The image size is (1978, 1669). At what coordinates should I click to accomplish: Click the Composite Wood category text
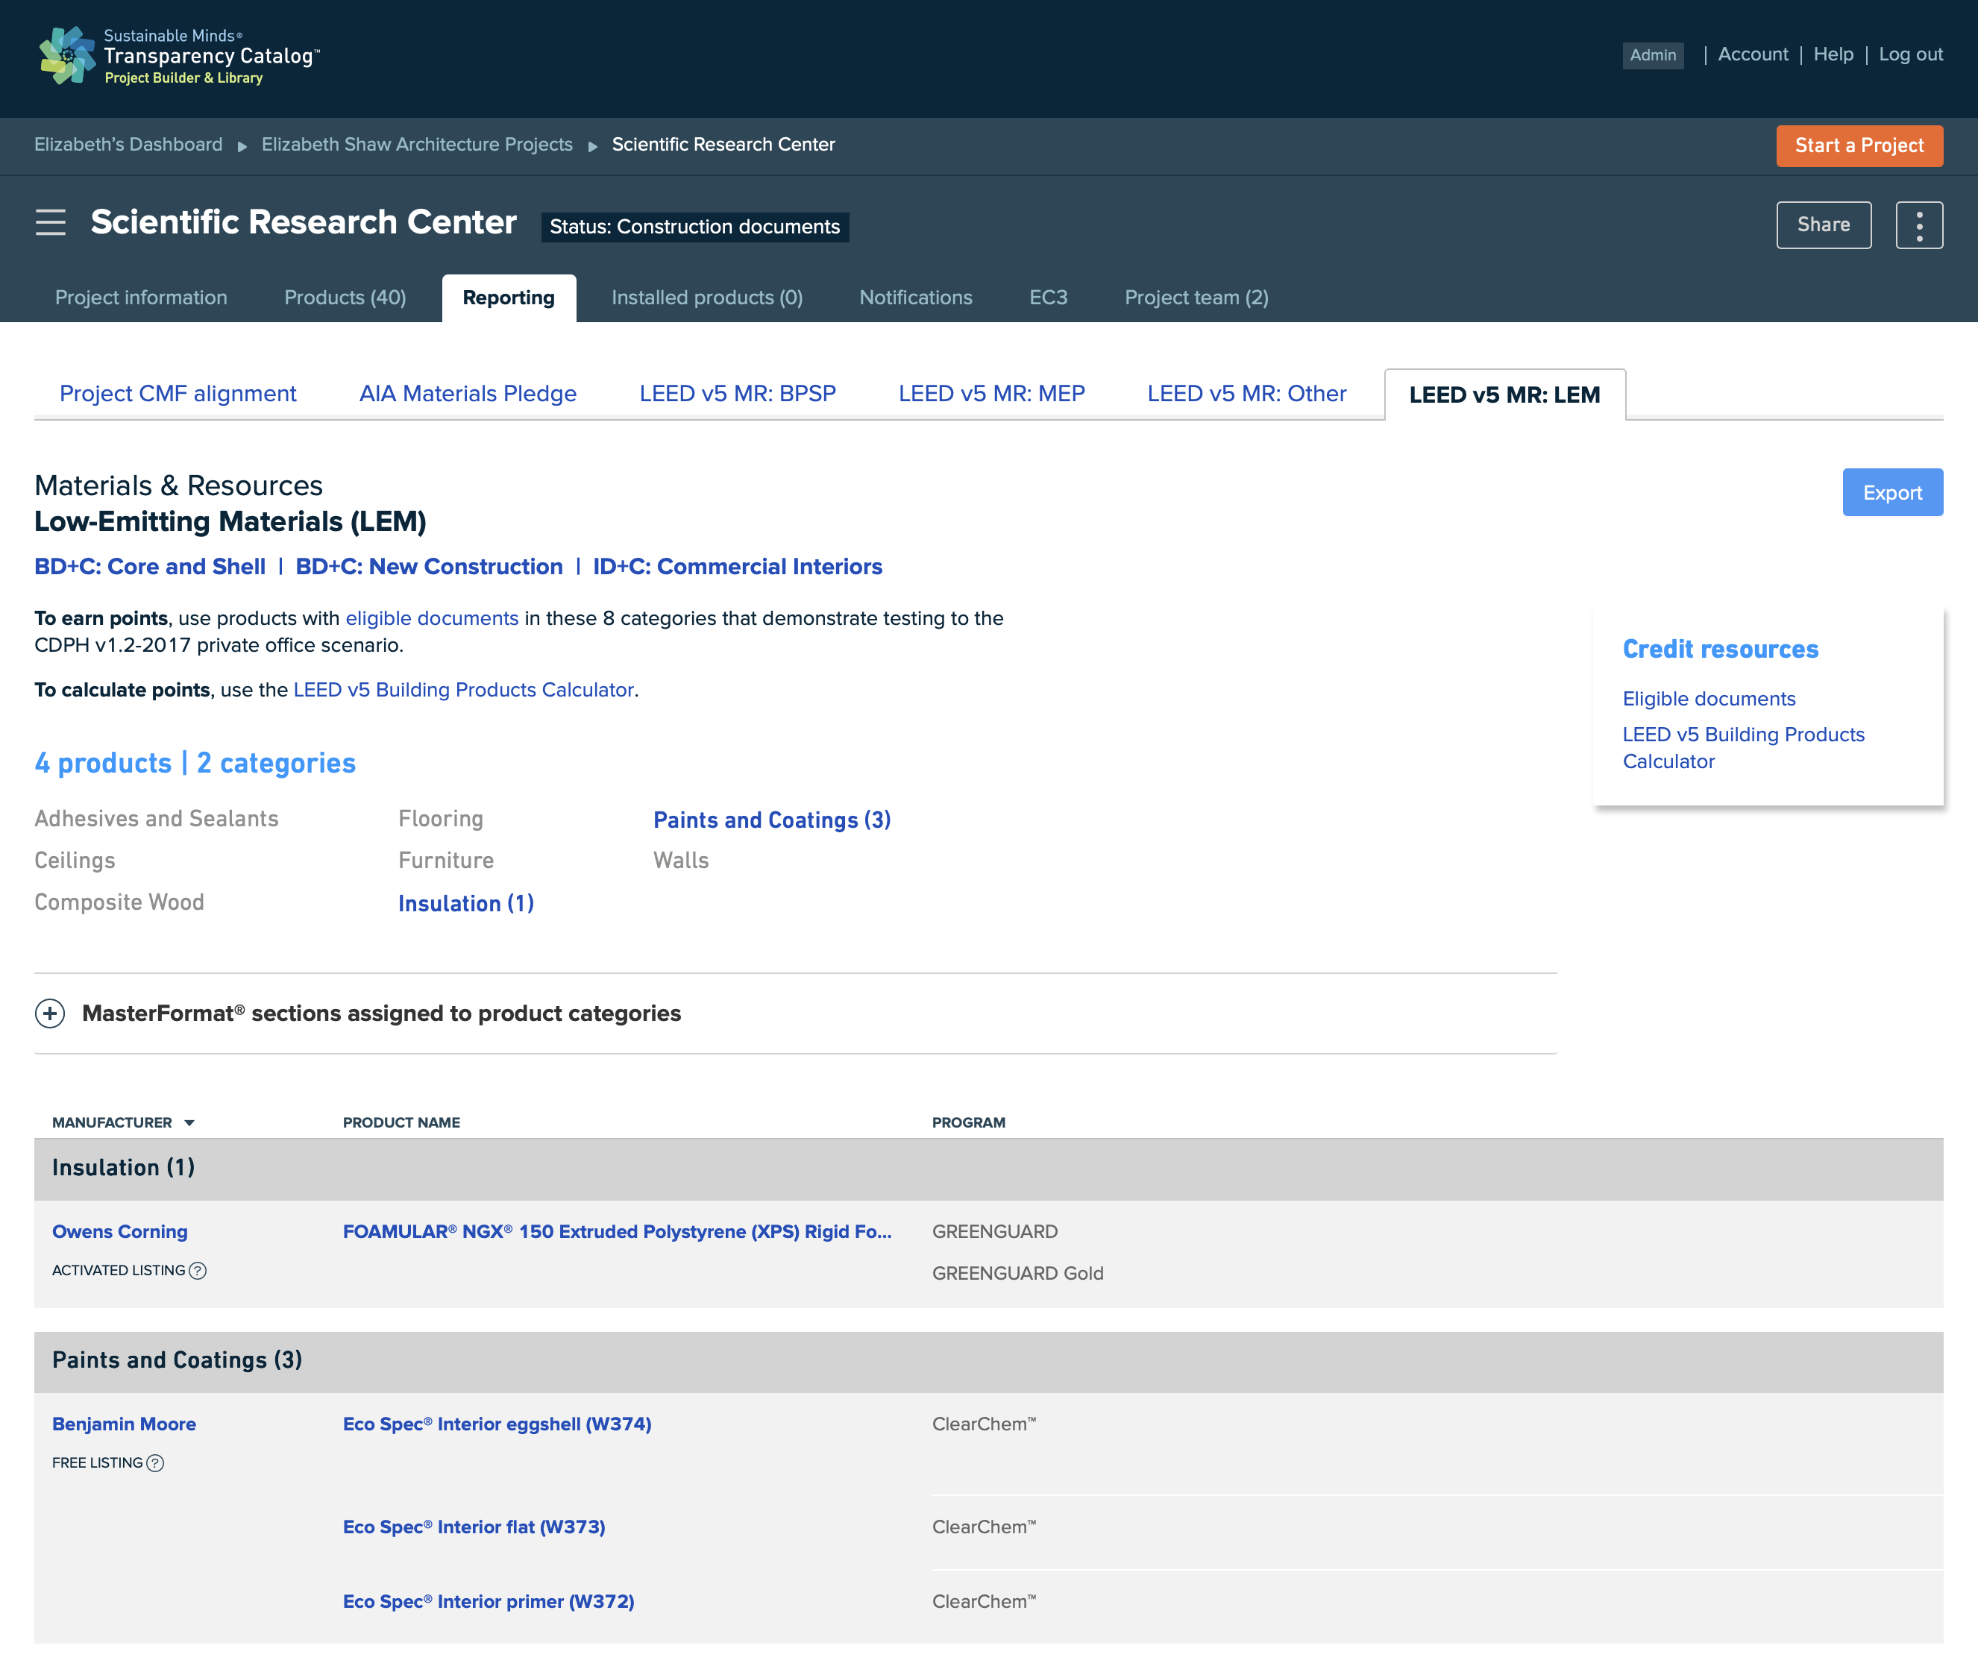click(119, 902)
